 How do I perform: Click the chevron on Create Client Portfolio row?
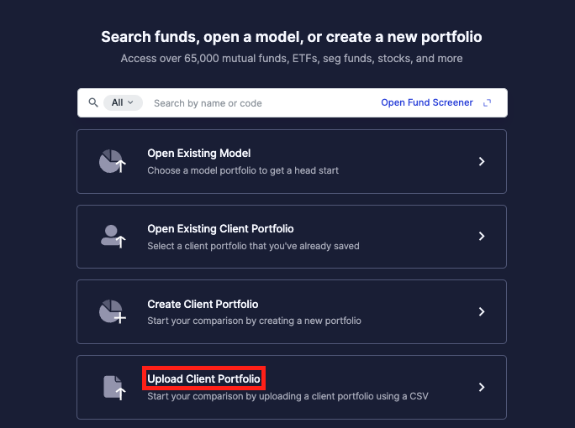click(482, 311)
